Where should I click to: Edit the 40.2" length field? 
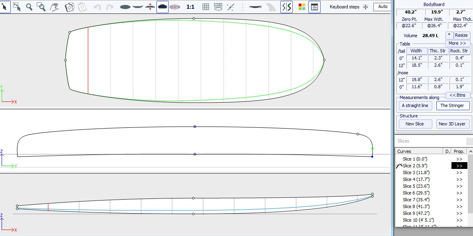click(x=410, y=12)
